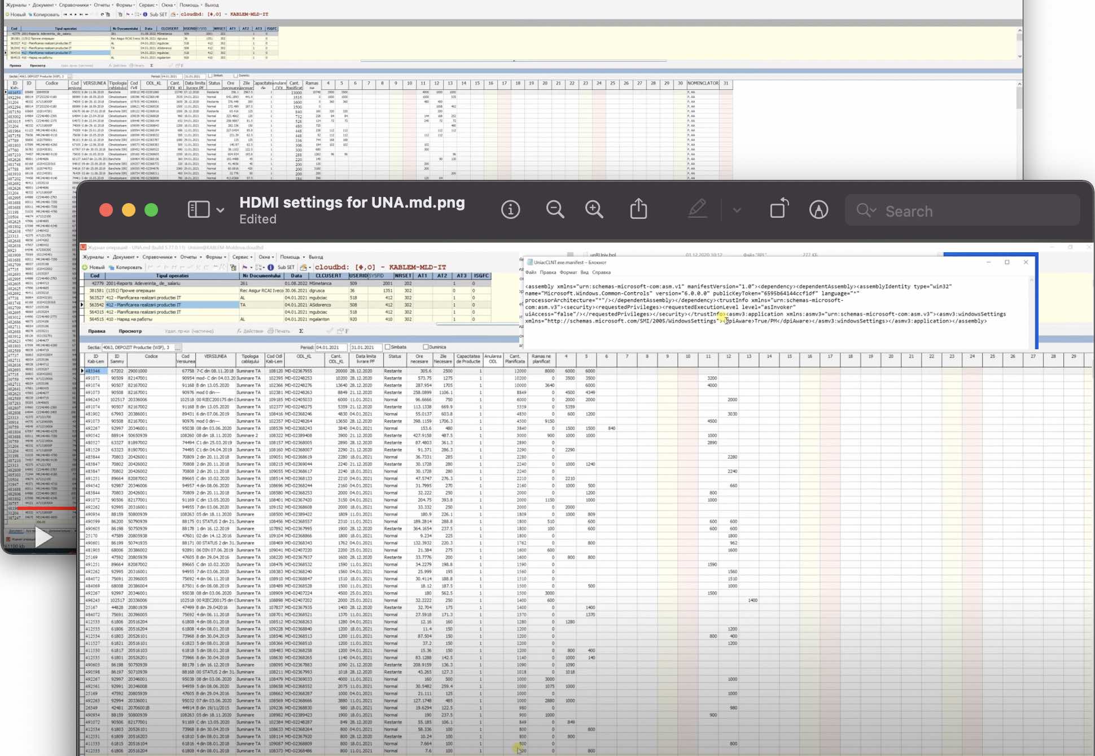Viewport: 1095px width, 756px height.
Task: Open search options magnifier dropdown in Preview
Action: click(866, 210)
